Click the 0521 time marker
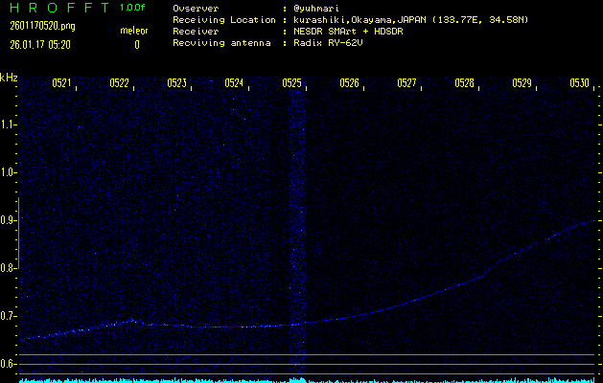 [61, 83]
